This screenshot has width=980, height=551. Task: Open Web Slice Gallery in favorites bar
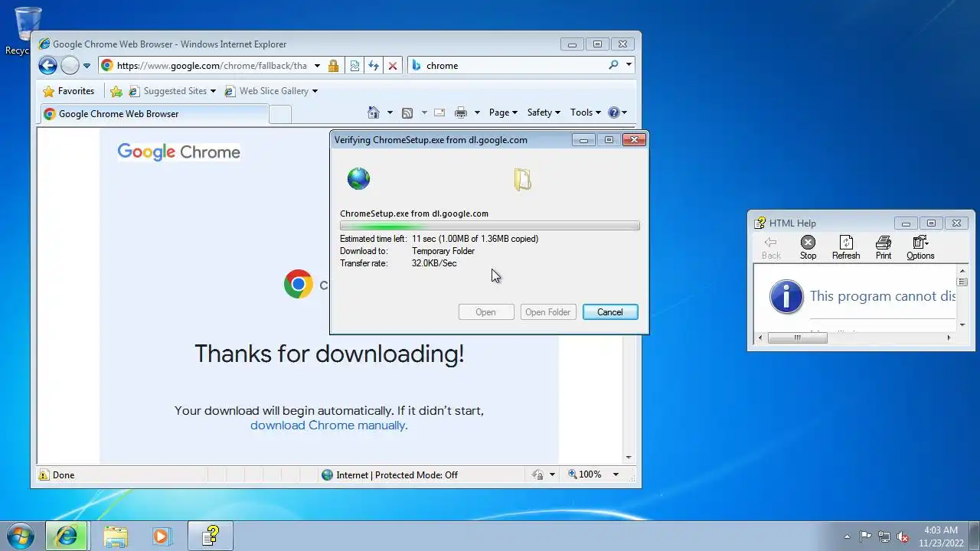coord(271,91)
